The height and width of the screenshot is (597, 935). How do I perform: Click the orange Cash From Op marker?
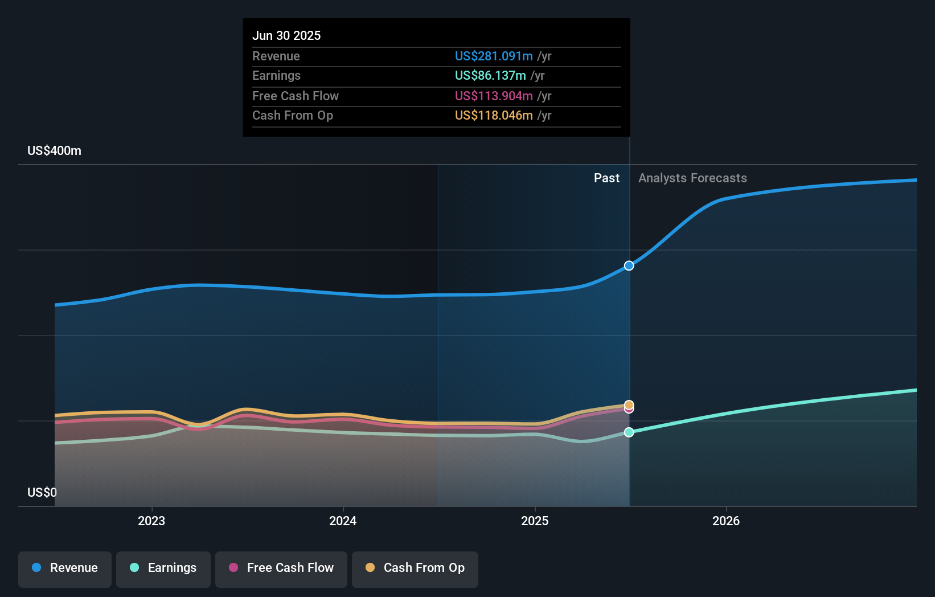pos(629,404)
